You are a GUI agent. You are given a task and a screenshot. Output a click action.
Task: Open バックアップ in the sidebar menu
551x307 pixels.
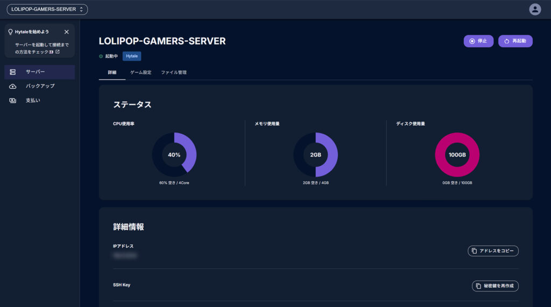coord(40,86)
